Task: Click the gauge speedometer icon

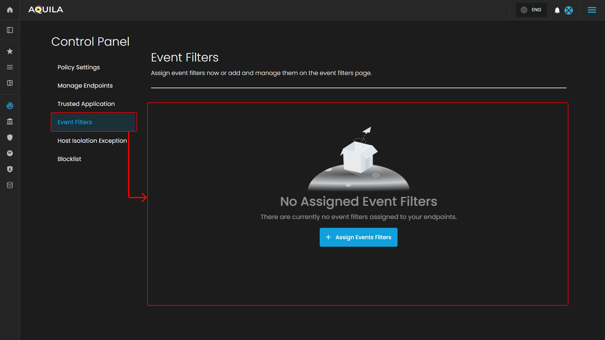Action: [10, 153]
